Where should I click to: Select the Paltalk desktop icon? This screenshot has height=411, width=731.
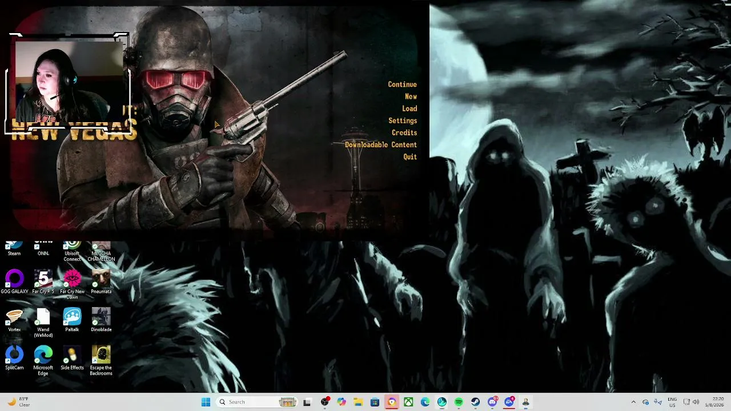point(72,320)
